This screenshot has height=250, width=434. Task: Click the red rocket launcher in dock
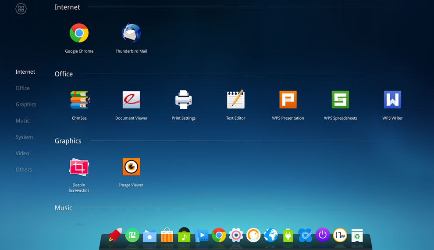pos(115,235)
